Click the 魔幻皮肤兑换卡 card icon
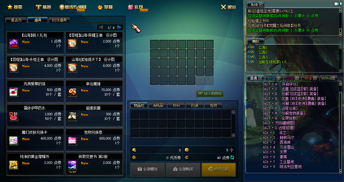Viewport: 344px width, 182px height. pyautogui.click(x=13, y=141)
